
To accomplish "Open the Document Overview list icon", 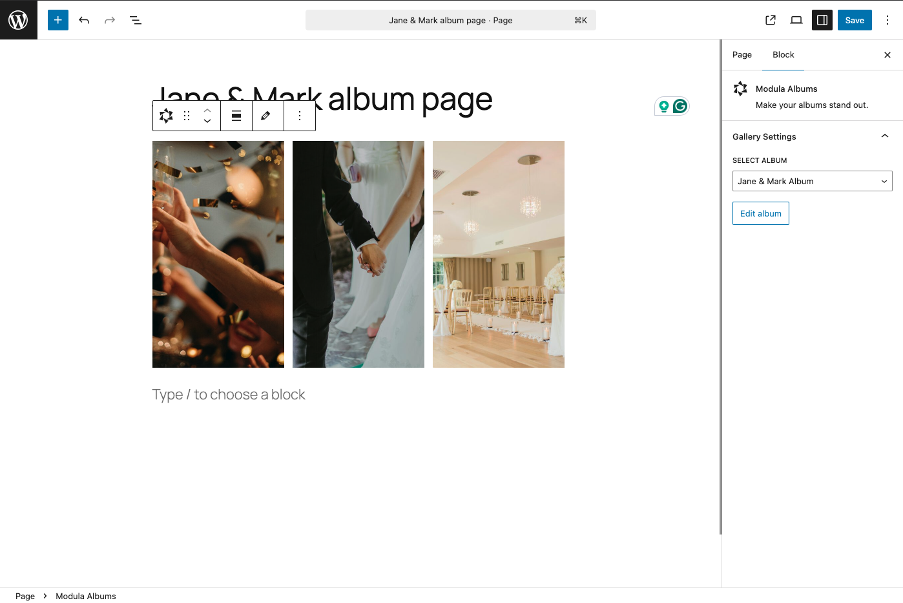I will [x=136, y=20].
